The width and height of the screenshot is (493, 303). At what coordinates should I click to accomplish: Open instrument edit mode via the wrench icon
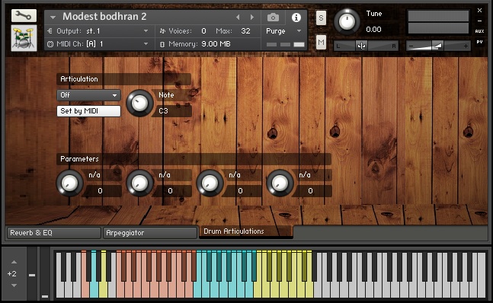coord(24,15)
